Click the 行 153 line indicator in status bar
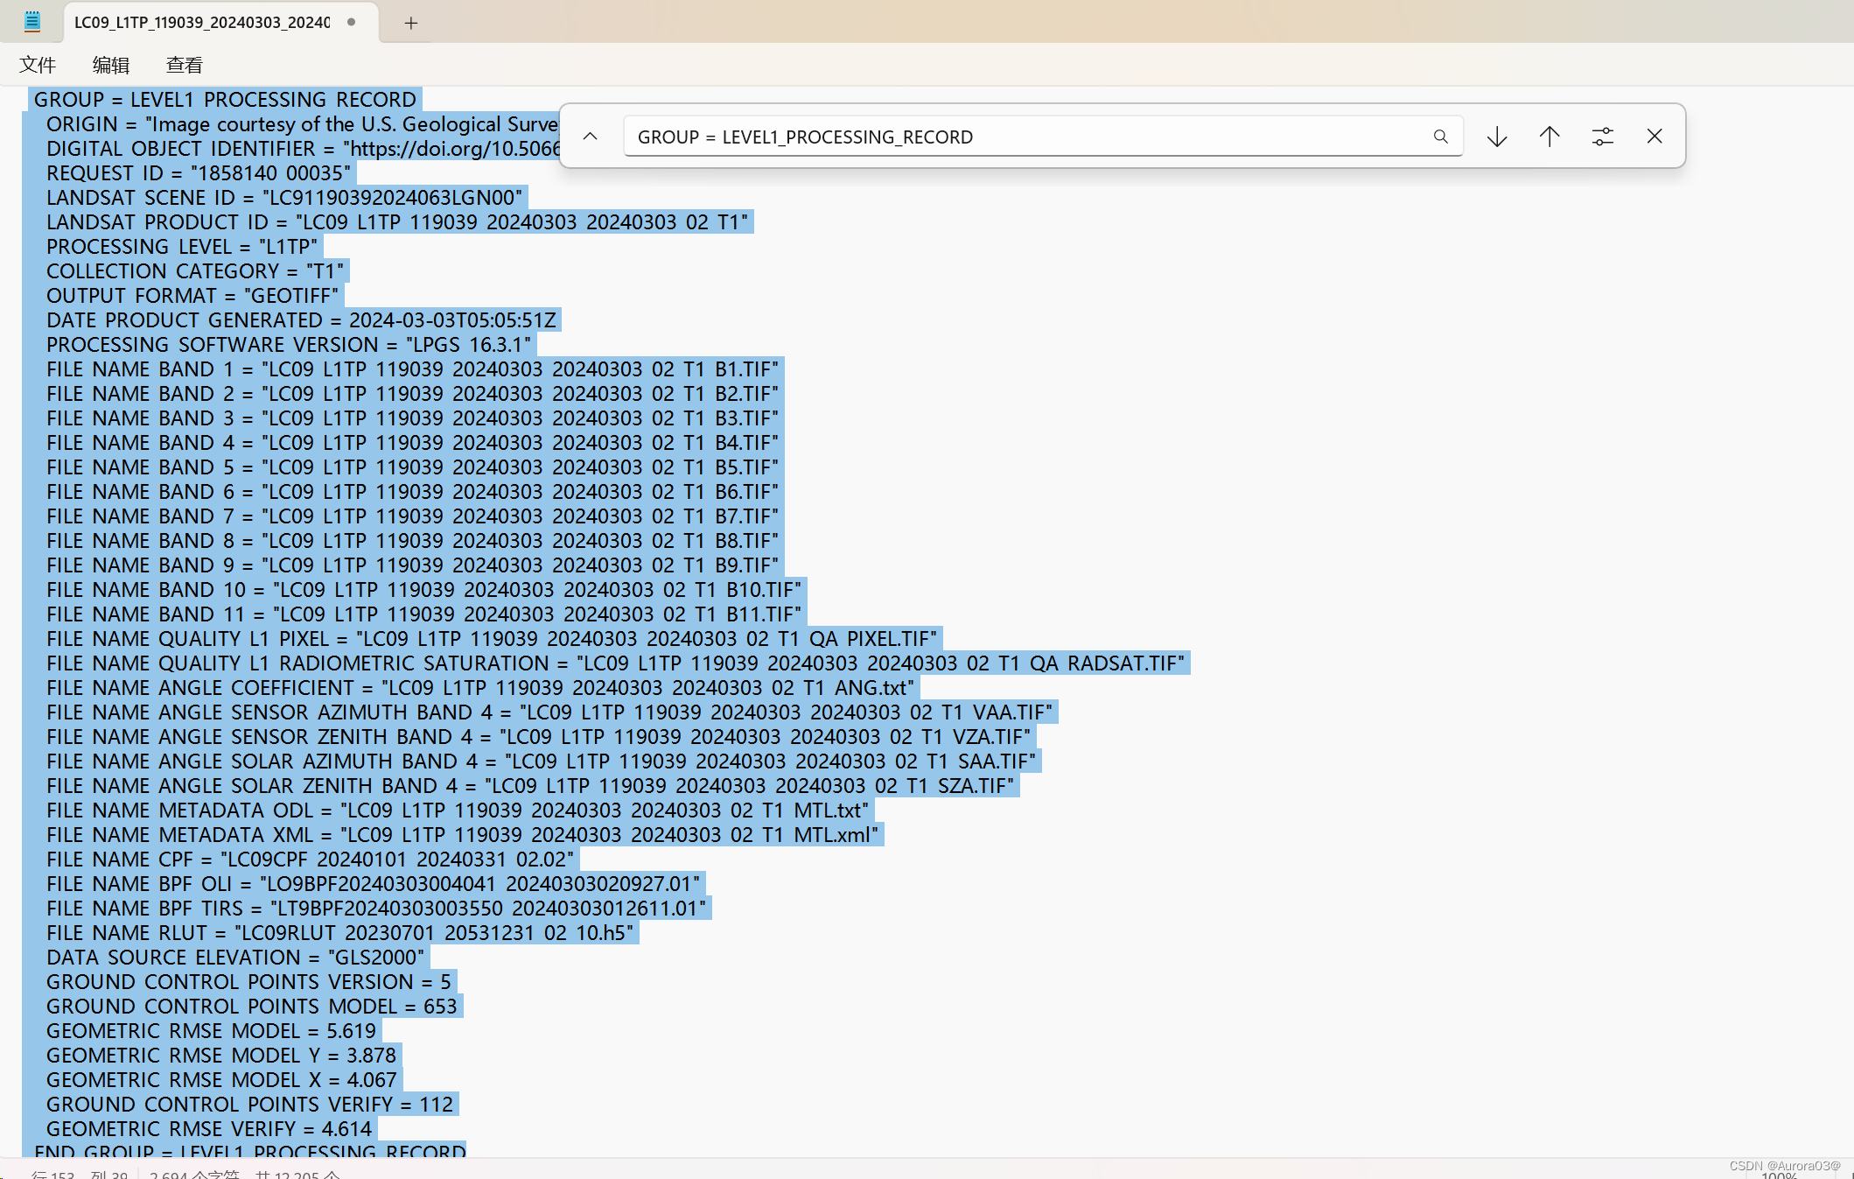The image size is (1854, 1179). [x=52, y=1175]
